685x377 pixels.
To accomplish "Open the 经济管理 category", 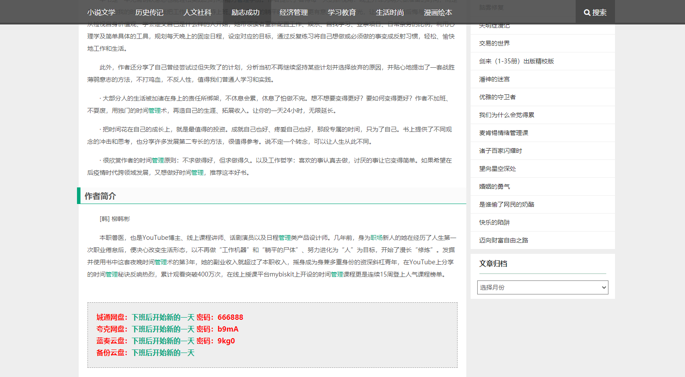I will pos(294,13).
